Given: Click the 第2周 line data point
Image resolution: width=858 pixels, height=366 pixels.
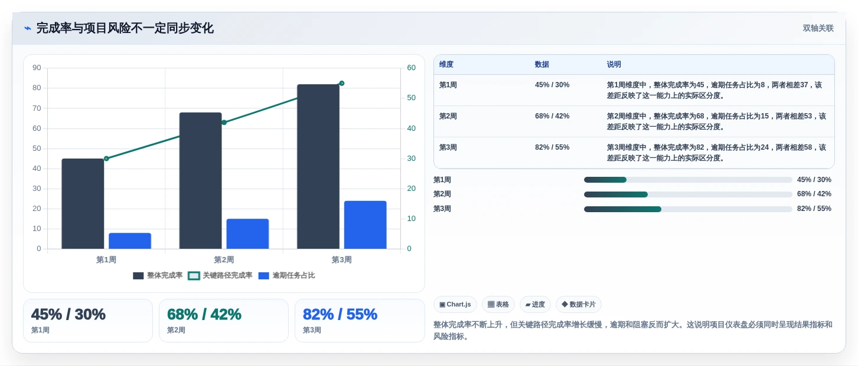Looking at the screenshot, I should pyautogui.click(x=224, y=123).
